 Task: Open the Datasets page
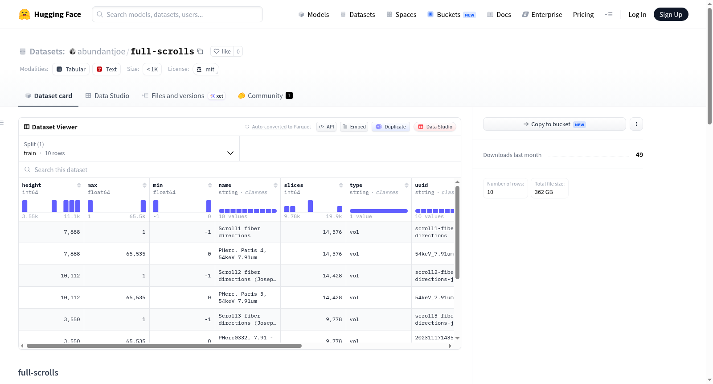pos(357,14)
